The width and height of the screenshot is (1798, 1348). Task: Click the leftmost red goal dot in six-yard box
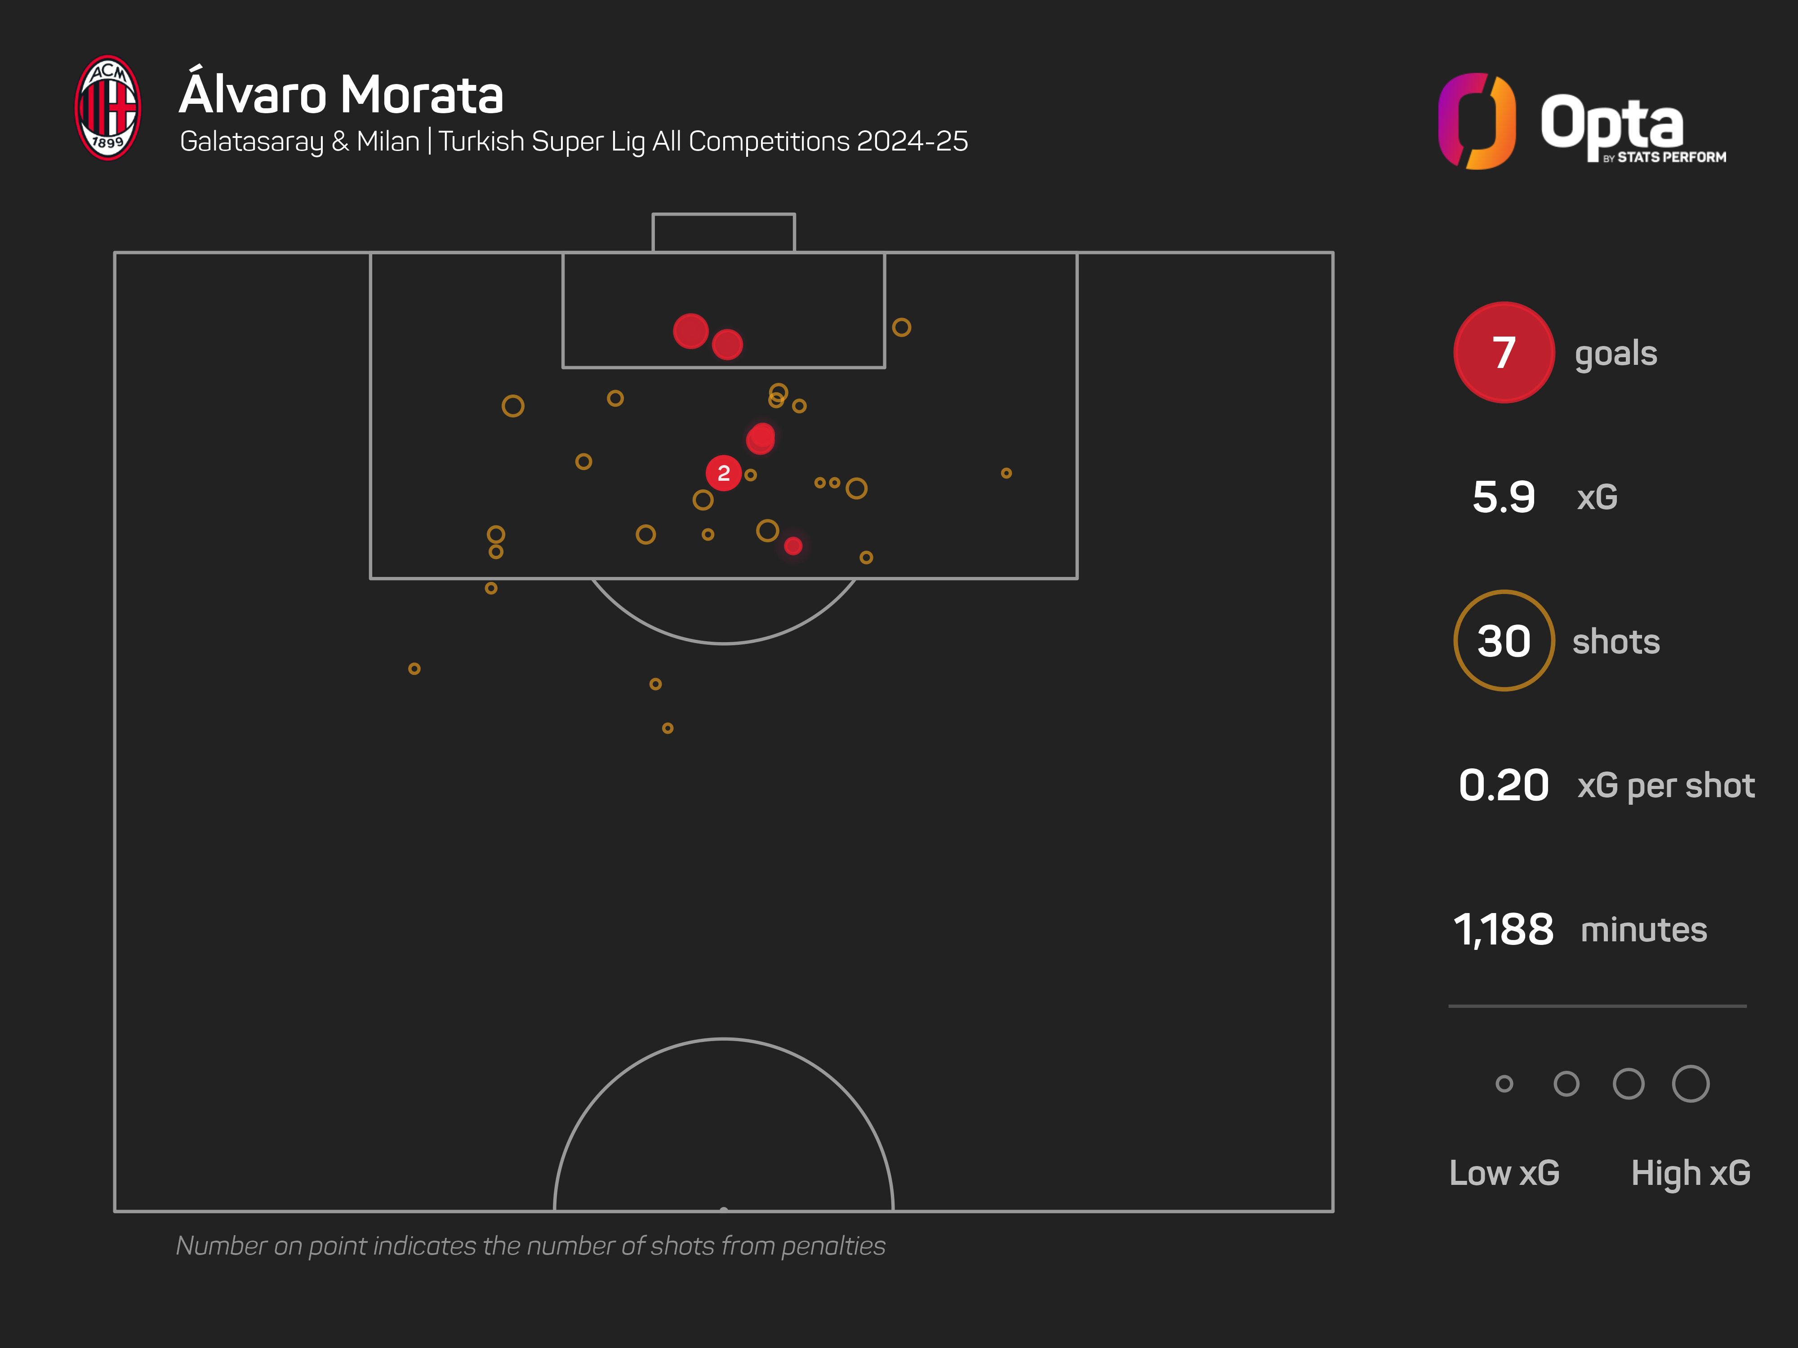pos(690,331)
